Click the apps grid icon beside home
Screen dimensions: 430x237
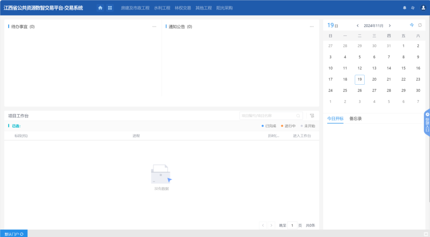pyautogui.click(x=110, y=8)
